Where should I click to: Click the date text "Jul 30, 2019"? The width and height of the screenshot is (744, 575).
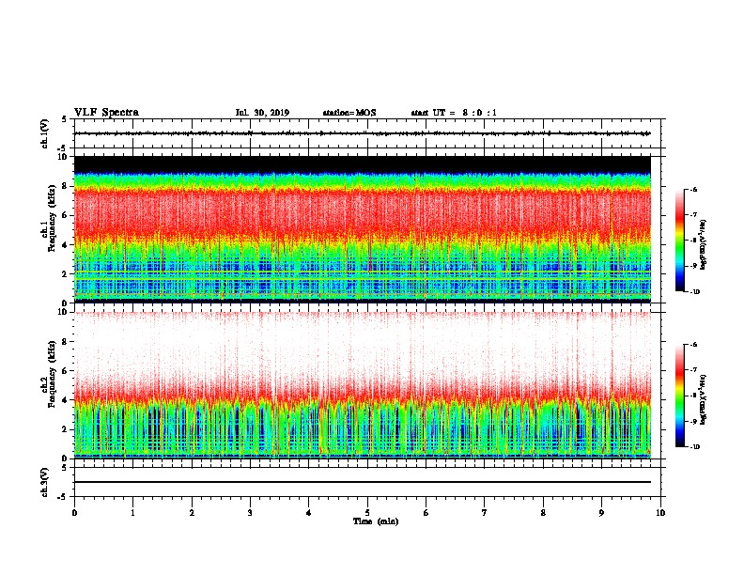click(x=262, y=113)
